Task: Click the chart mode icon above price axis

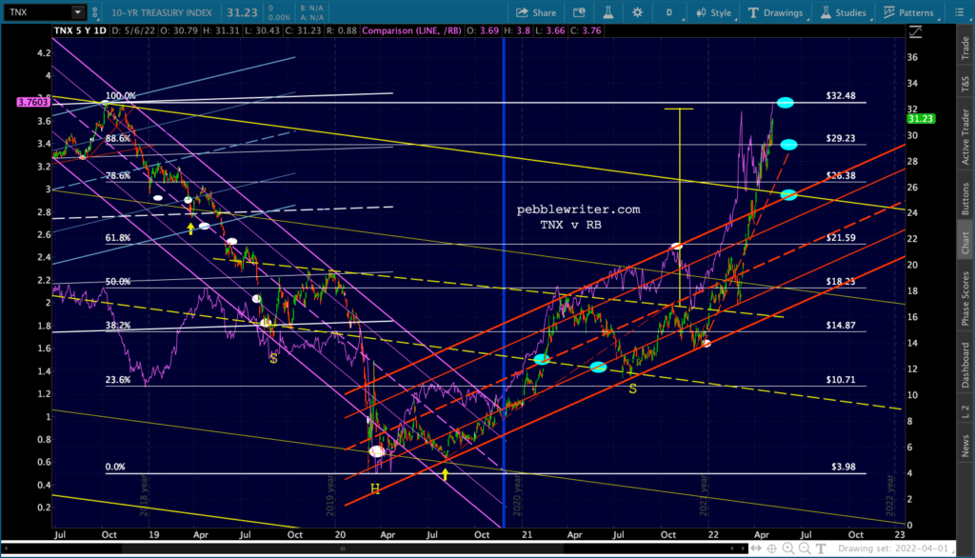Action: [915, 31]
